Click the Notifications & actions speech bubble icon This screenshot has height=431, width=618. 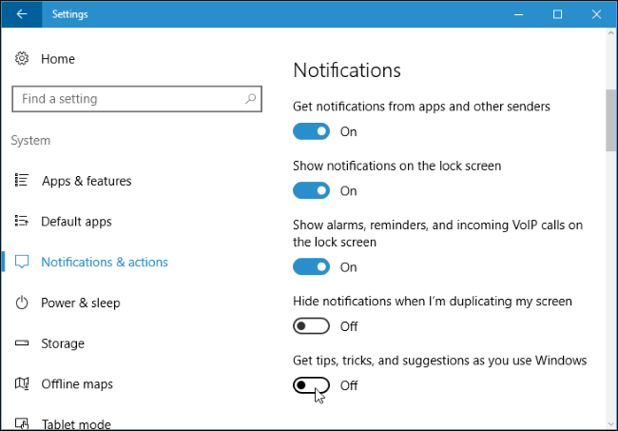coord(22,263)
